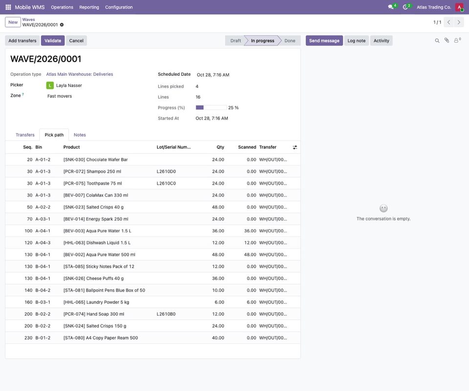Screen dimensions: 469x391
Task: Open the Operations menu
Action: pos(62,7)
